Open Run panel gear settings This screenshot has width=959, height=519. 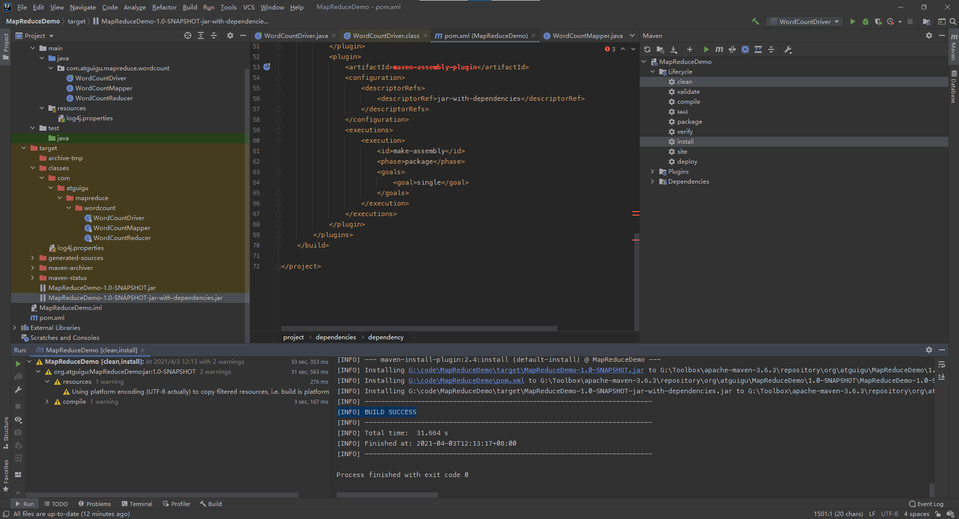click(x=929, y=350)
